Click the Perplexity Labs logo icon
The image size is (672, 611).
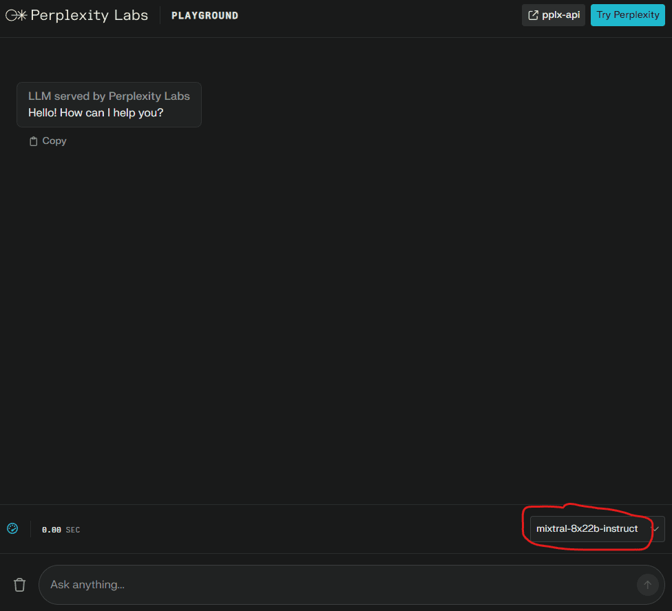click(x=17, y=15)
